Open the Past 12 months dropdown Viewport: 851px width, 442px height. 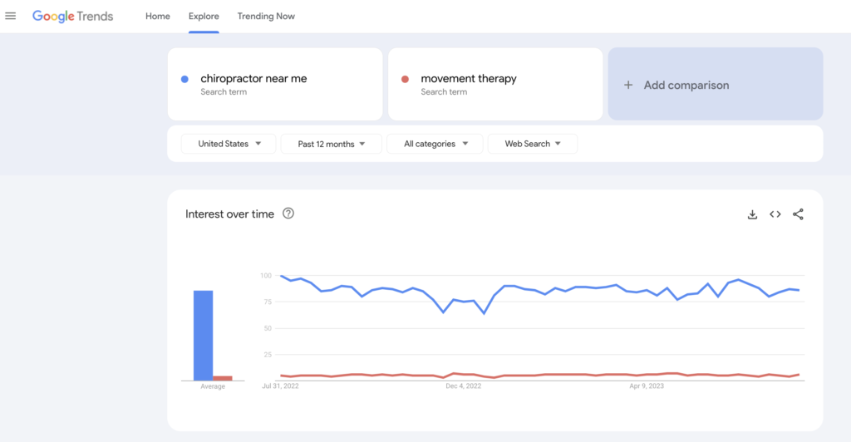tap(331, 144)
